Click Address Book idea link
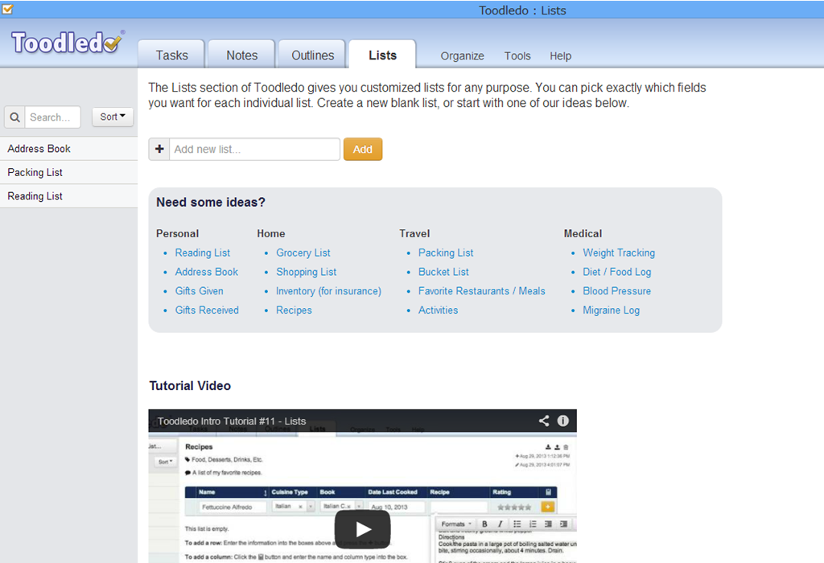This screenshot has height=563, width=824. (207, 272)
